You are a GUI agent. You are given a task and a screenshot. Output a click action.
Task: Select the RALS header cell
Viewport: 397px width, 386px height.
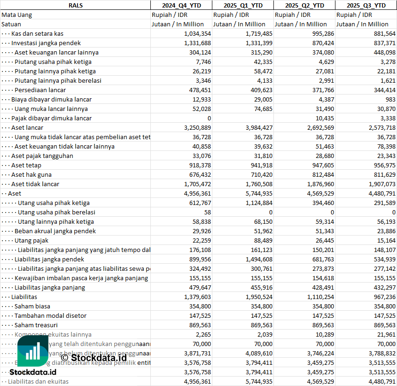(x=76, y=5)
